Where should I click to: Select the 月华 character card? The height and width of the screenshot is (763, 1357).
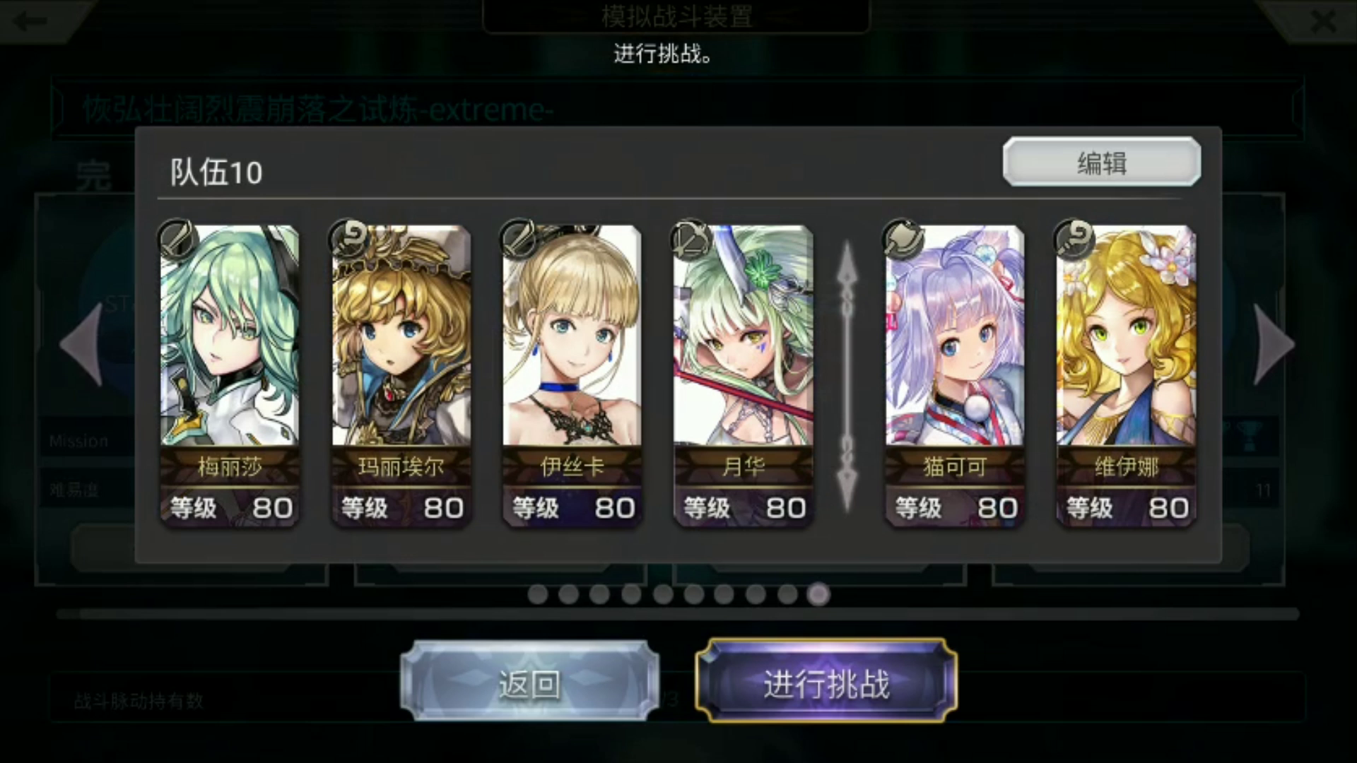pos(743,376)
